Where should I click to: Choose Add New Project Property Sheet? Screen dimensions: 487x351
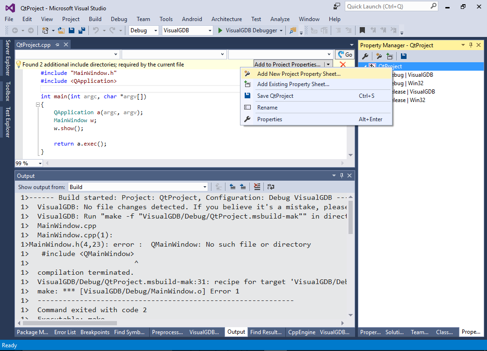pyautogui.click(x=316, y=74)
